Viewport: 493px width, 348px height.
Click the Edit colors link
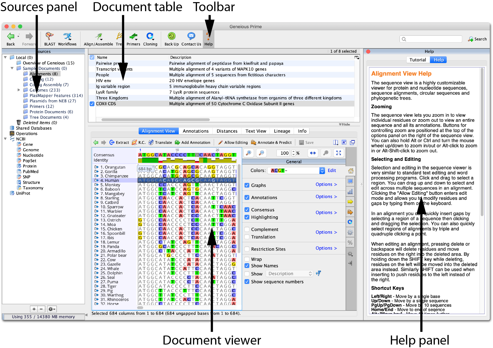[332, 170]
